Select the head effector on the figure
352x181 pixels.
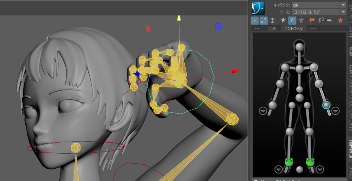pos(300,46)
